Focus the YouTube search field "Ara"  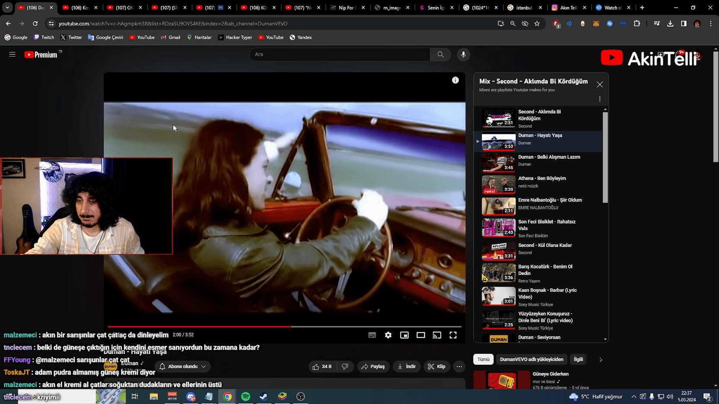(339, 54)
